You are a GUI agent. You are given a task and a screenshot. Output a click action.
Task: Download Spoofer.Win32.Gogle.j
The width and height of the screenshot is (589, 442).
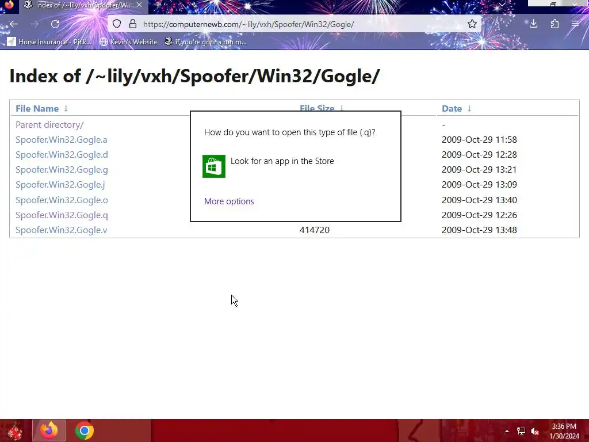pos(60,185)
